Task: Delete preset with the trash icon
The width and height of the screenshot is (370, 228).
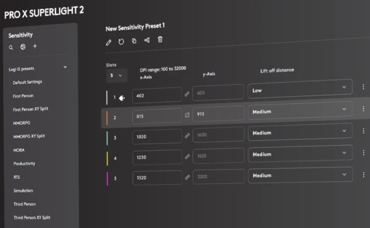Action: coord(160,39)
